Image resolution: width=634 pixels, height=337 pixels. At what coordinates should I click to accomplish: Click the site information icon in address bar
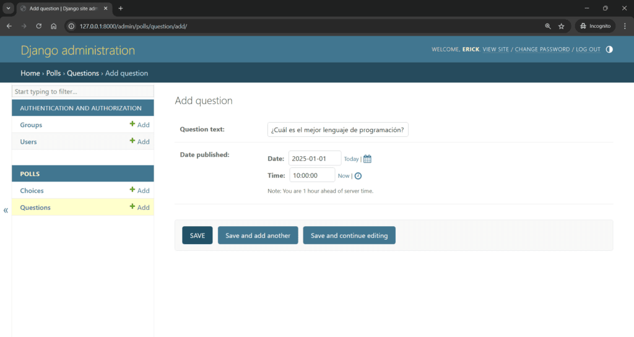71,26
